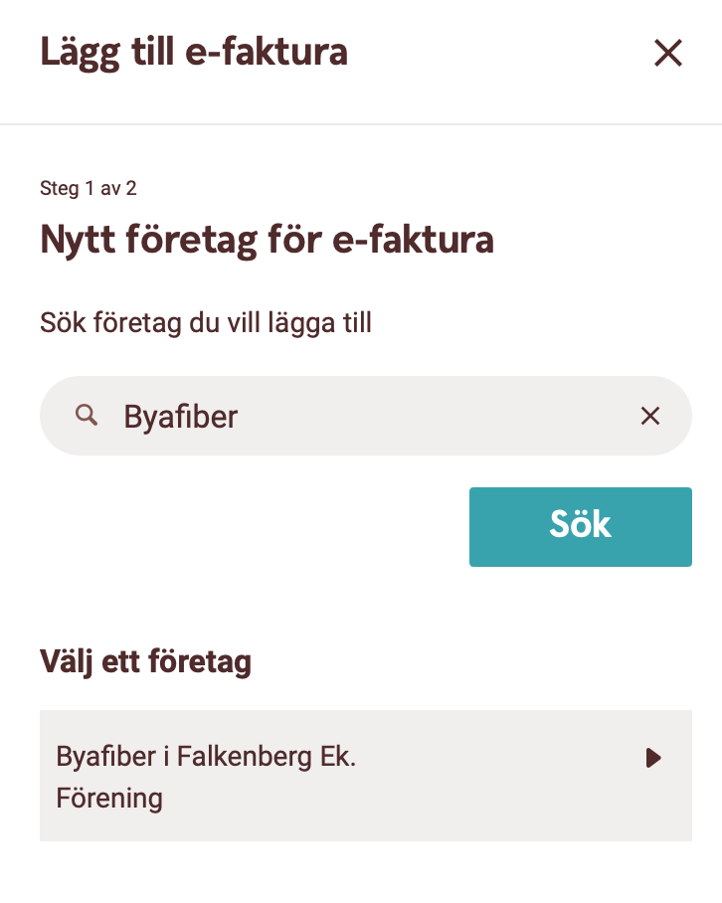Image resolution: width=722 pixels, height=903 pixels.
Task: Click the Steg 1 av 2 indicator
Action: (89, 188)
